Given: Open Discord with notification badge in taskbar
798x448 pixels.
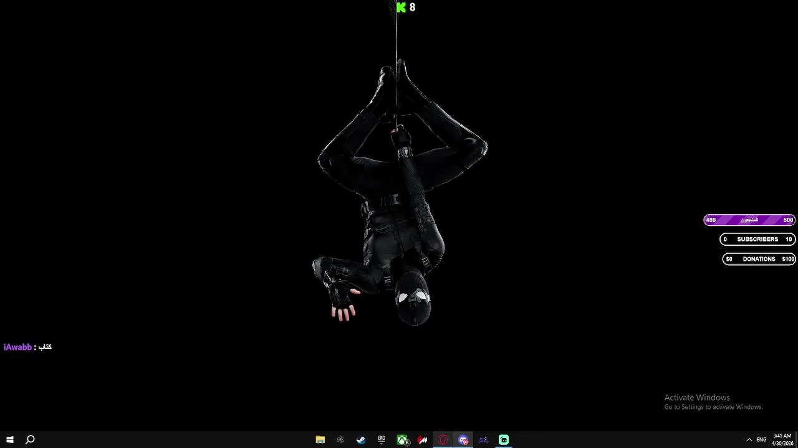Looking at the screenshot, I should (x=463, y=439).
